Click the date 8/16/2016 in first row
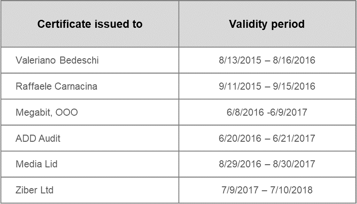357x204 pixels. [x=294, y=60]
